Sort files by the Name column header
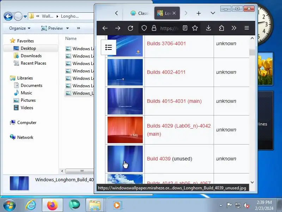The width and height of the screenshot is (282, 212). click(x=71, y=39)
